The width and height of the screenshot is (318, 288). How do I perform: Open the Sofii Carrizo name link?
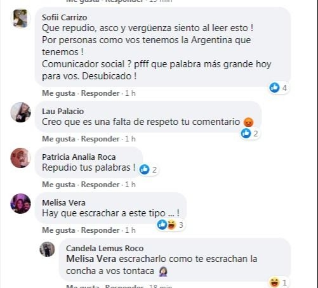tap(64, 17)
